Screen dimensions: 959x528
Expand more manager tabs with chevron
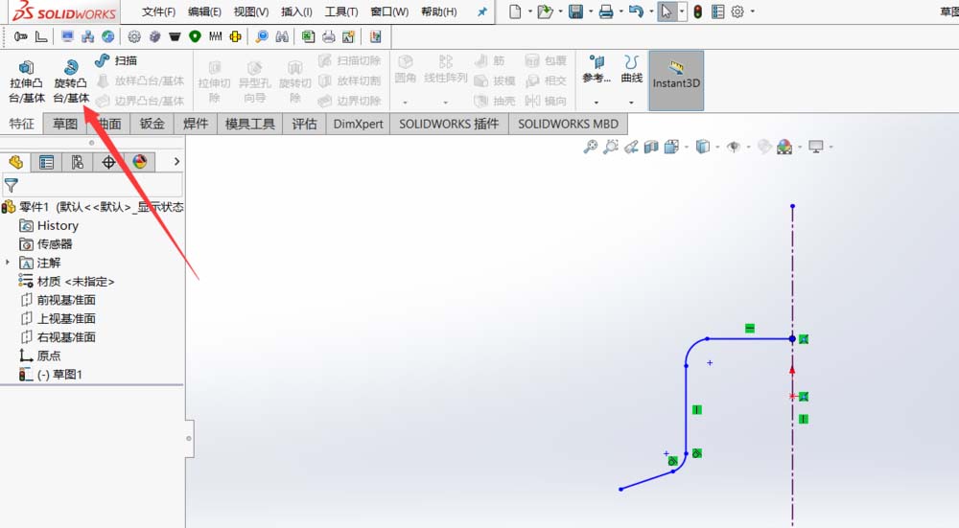176,161
